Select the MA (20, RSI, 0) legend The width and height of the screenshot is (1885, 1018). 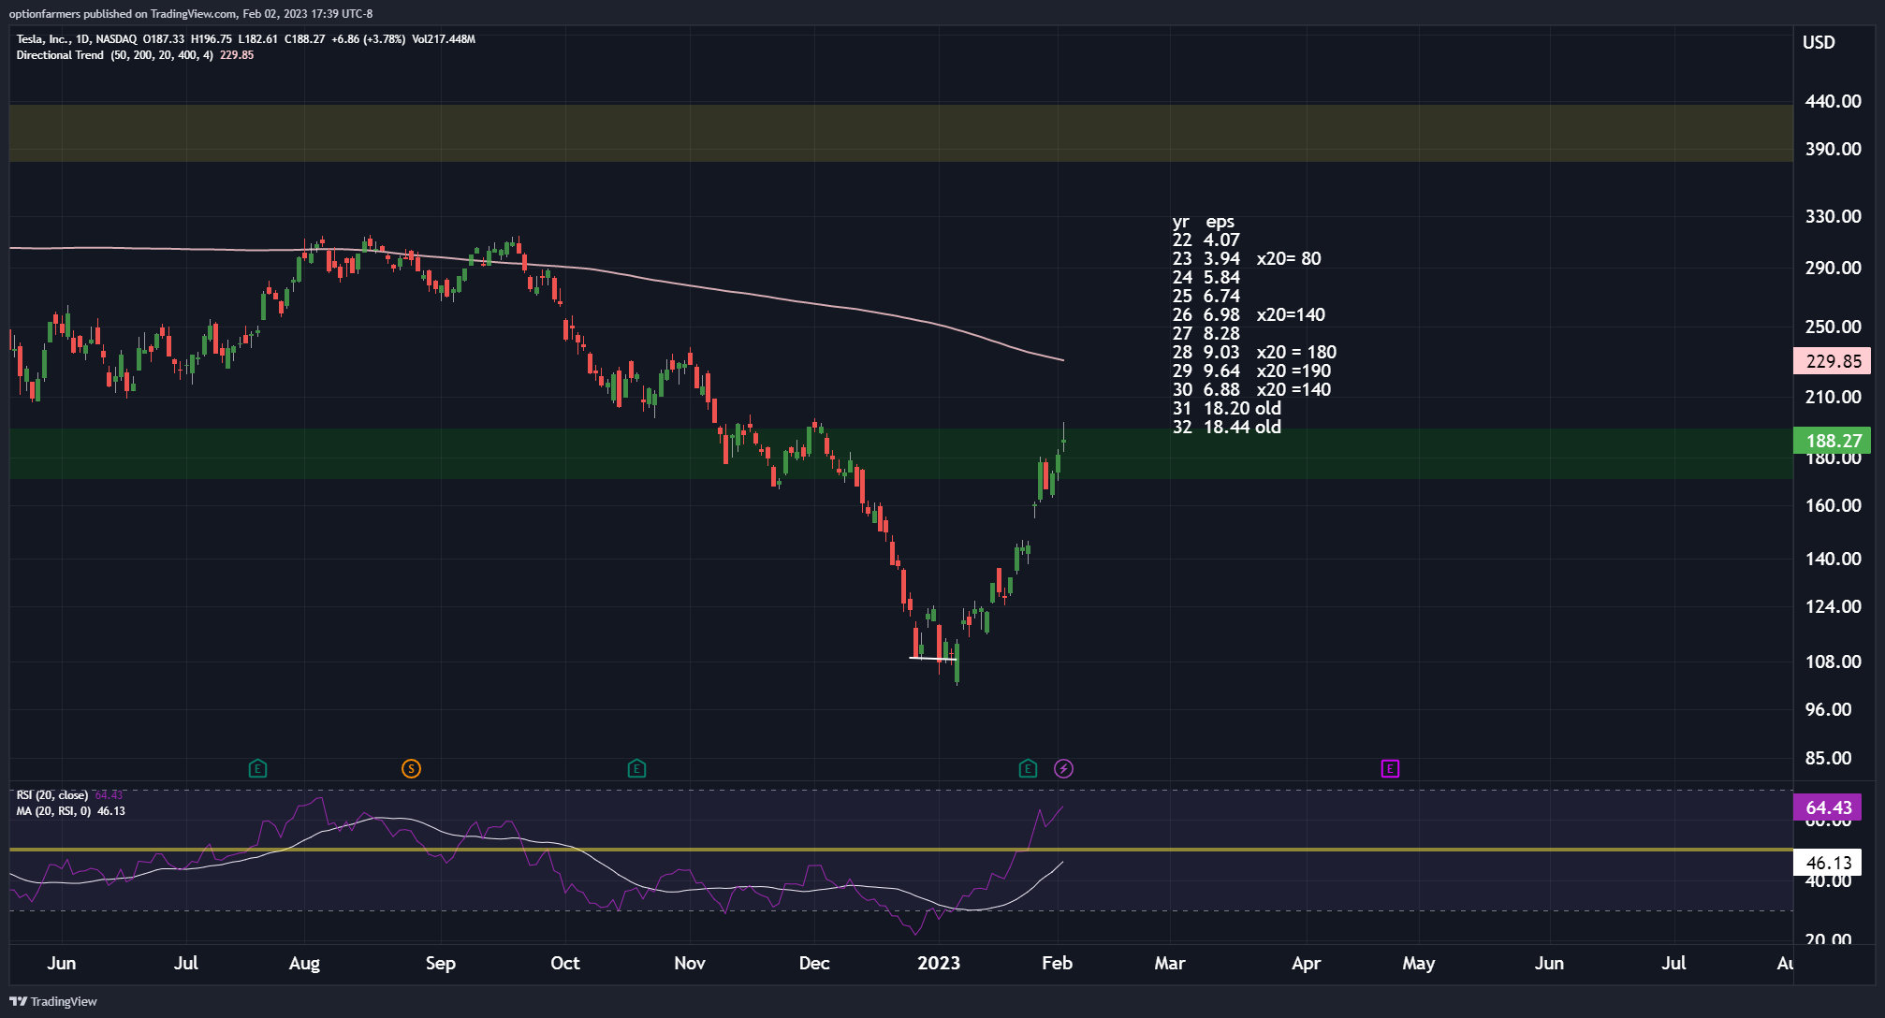point(70,811)
